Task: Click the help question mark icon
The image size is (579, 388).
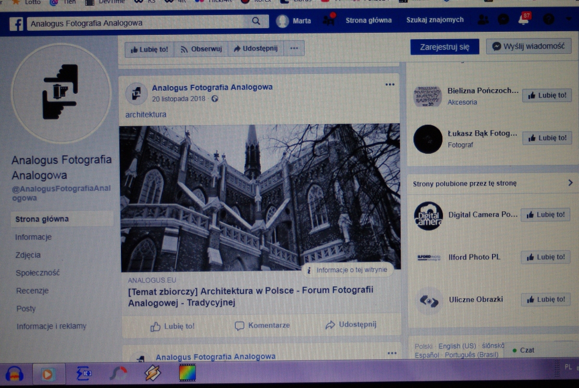Action: 548,19
